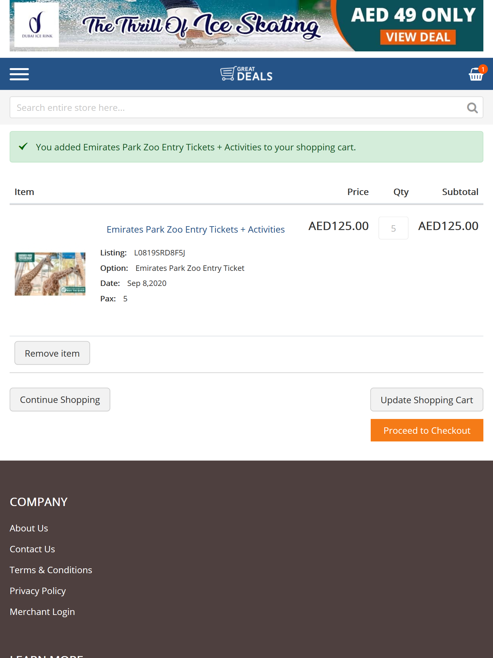
Task: Click the search magnifier icon
Action: point(472,108)
